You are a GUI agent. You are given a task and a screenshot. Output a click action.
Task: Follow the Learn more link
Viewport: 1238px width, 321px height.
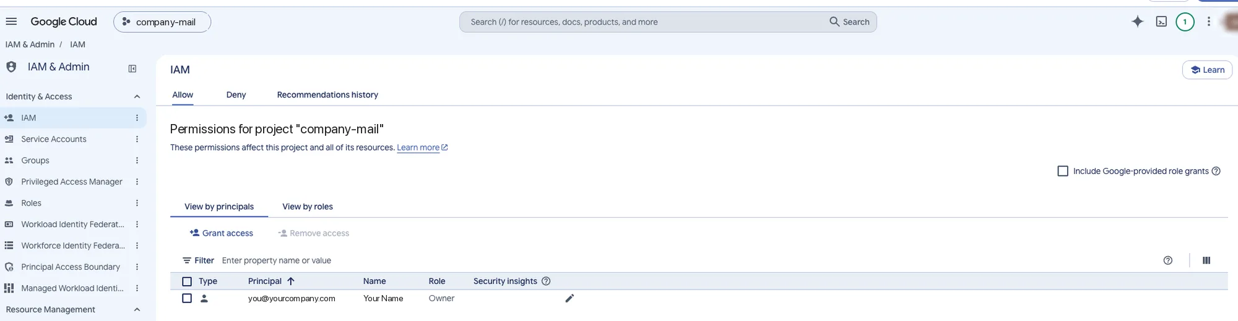(x=422, y=148)
